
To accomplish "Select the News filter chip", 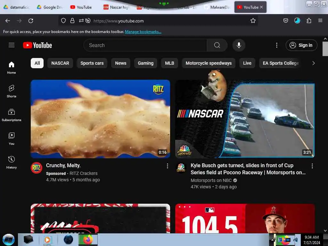I will pos(121,63).
